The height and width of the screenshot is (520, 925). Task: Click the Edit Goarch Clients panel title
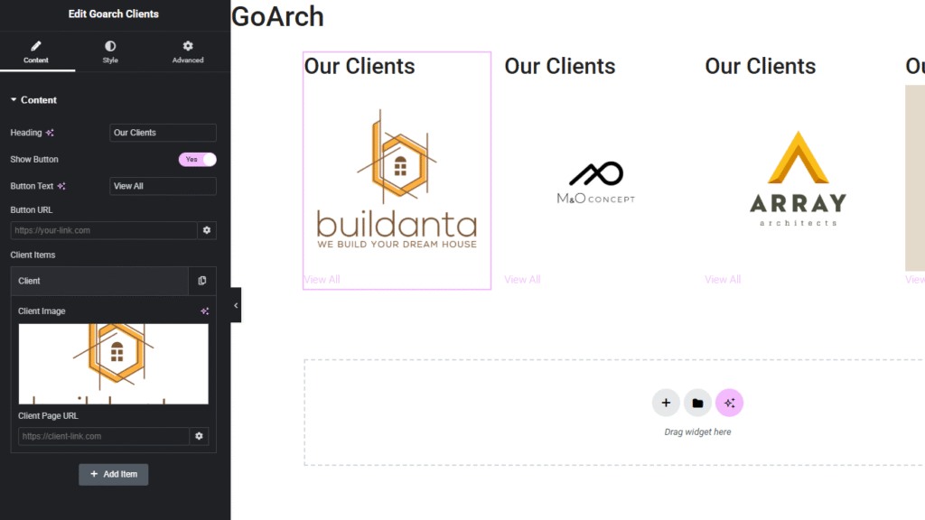click(113, 14)
